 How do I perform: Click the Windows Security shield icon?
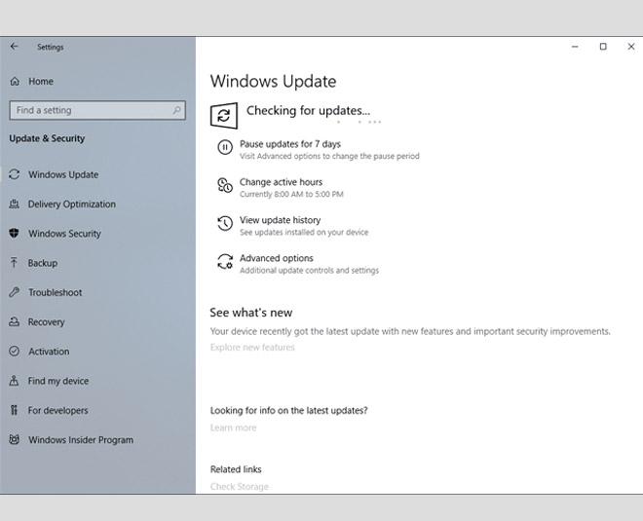[14, 234]
